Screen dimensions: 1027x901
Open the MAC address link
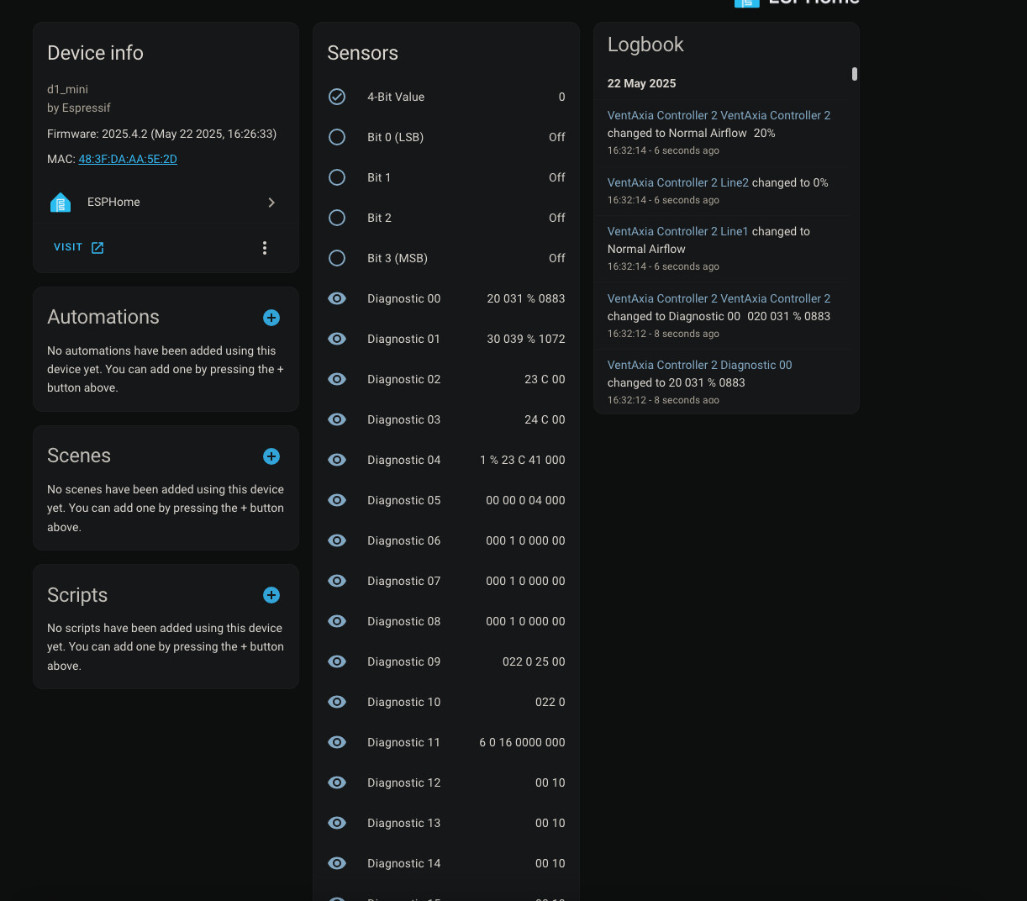click(x=128, y=159)
